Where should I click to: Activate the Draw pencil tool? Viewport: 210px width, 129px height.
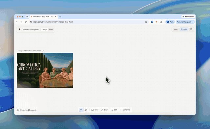105,110
